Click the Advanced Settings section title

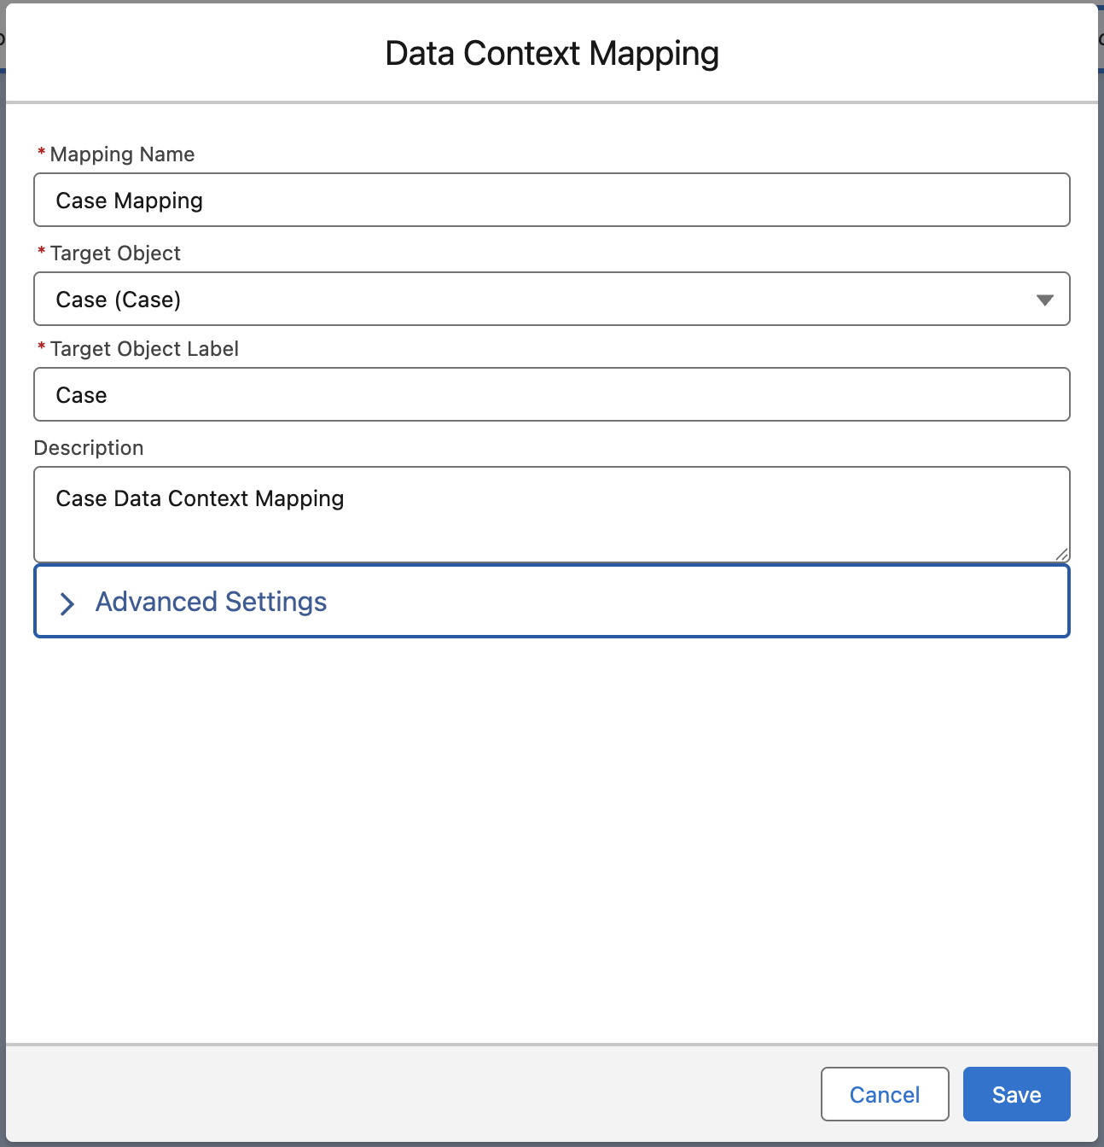[x=211, y=603]
